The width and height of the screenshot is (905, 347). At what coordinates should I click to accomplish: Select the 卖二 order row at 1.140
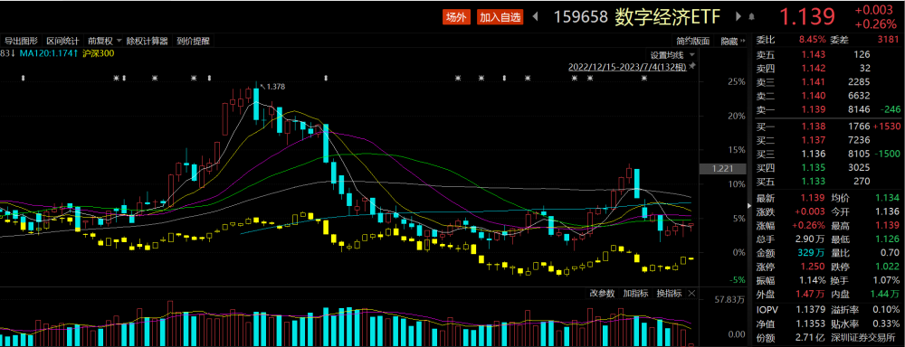coord(829,96)
